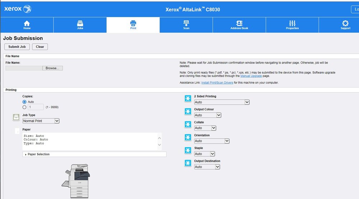
Task: Click the copies quantity input field
Action: (x=36, y=107)
